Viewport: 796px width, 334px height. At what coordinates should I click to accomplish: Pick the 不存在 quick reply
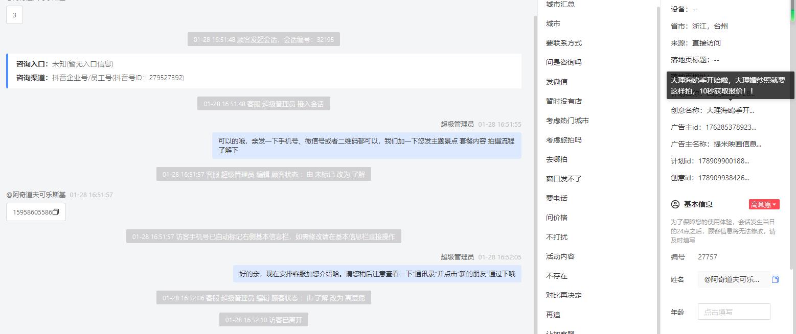click(557, 276)
